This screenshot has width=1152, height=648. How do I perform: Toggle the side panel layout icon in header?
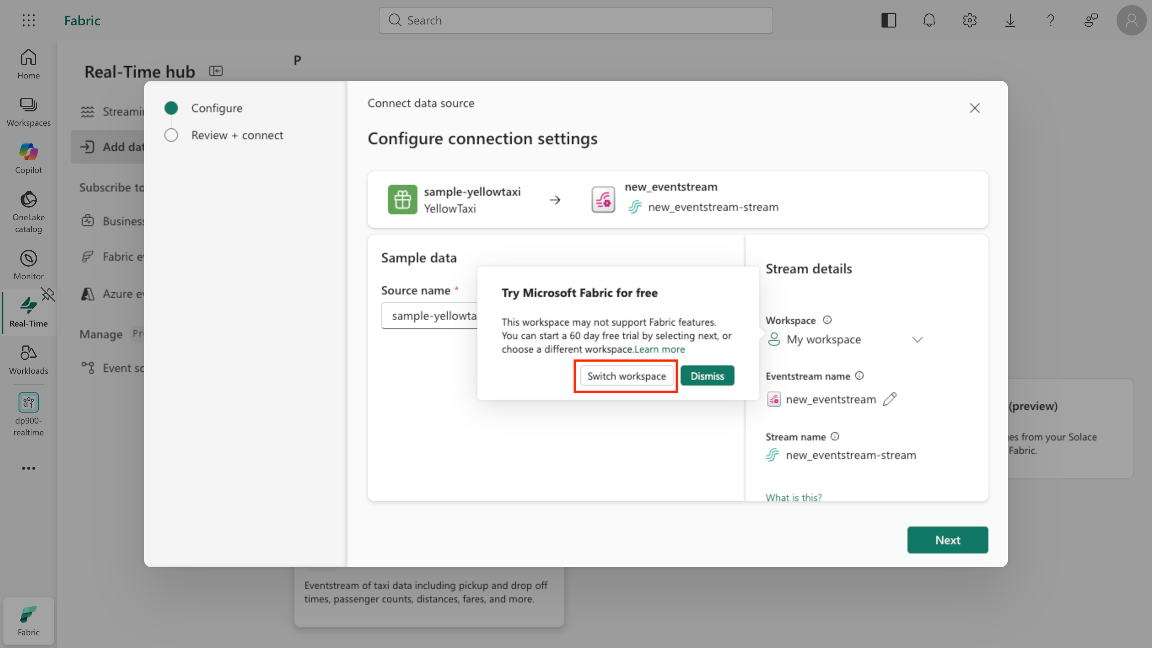(x=888, y=20)
